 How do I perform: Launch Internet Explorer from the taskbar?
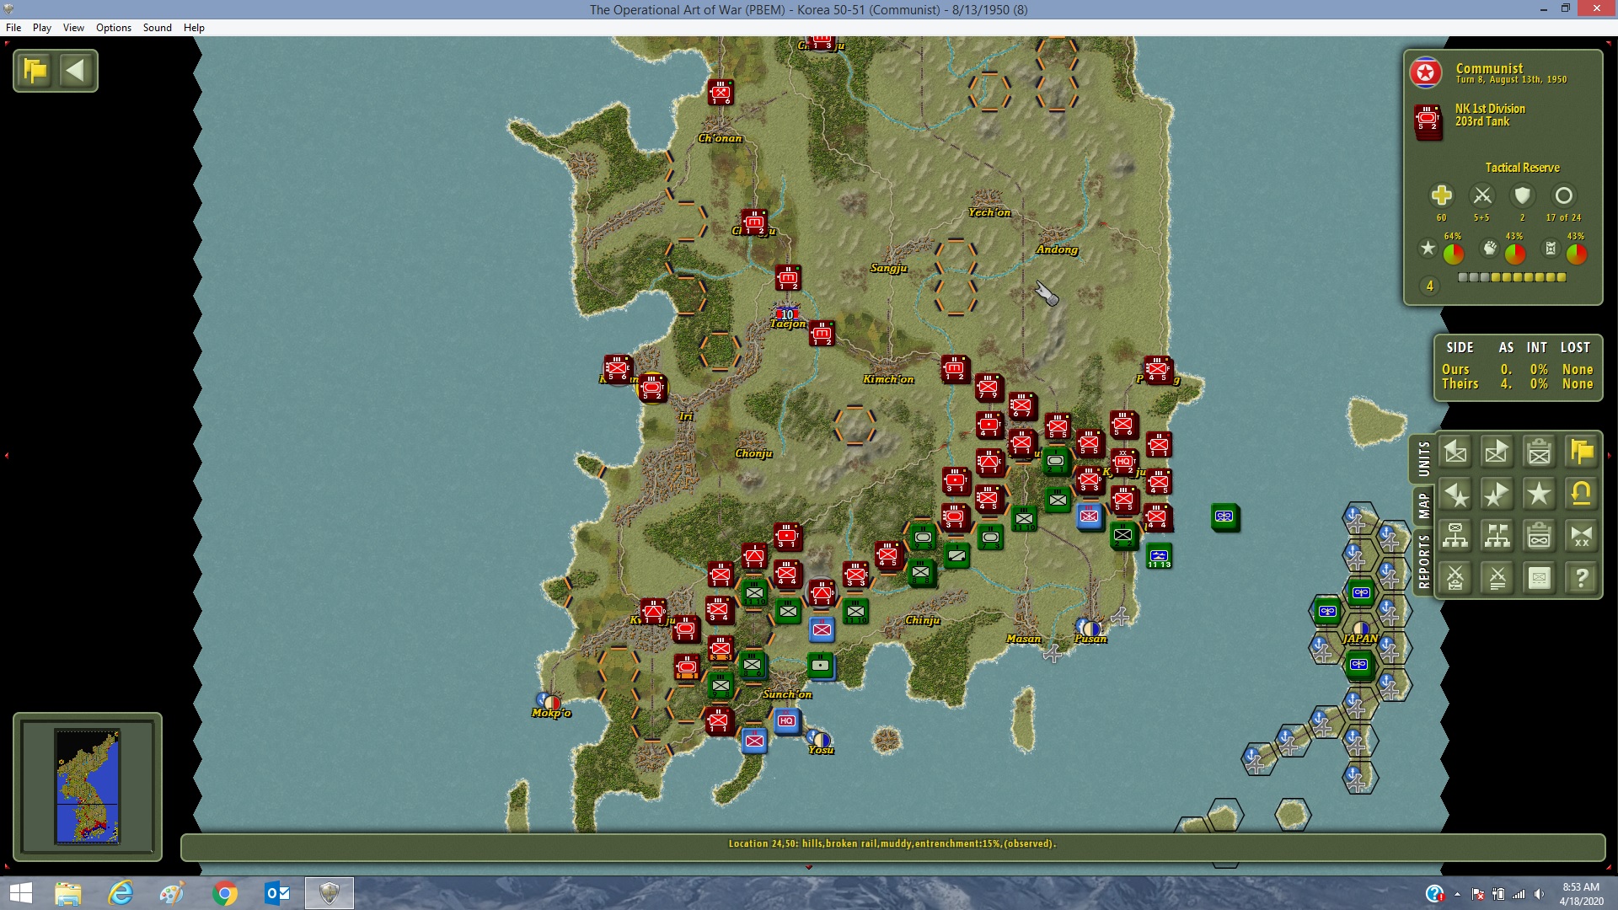point(121,893)
